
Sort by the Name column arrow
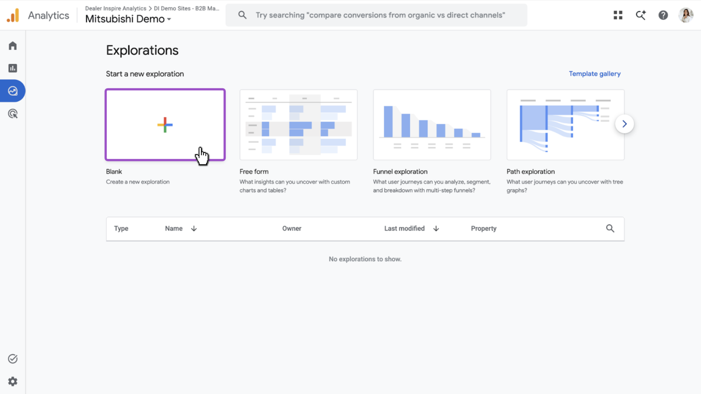coord(194,228)
